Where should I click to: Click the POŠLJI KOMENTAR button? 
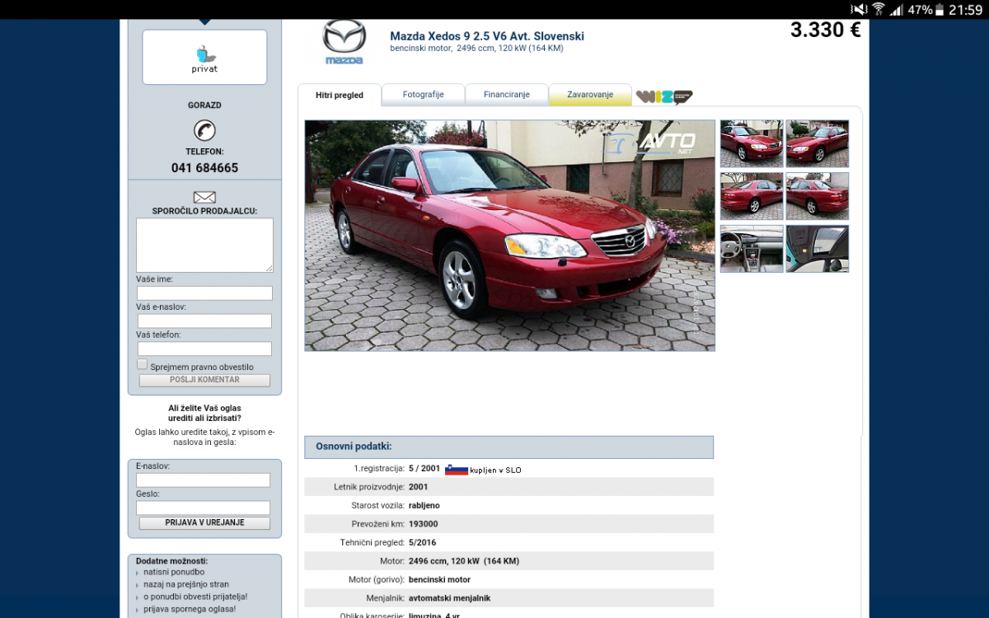pos(204,380)
